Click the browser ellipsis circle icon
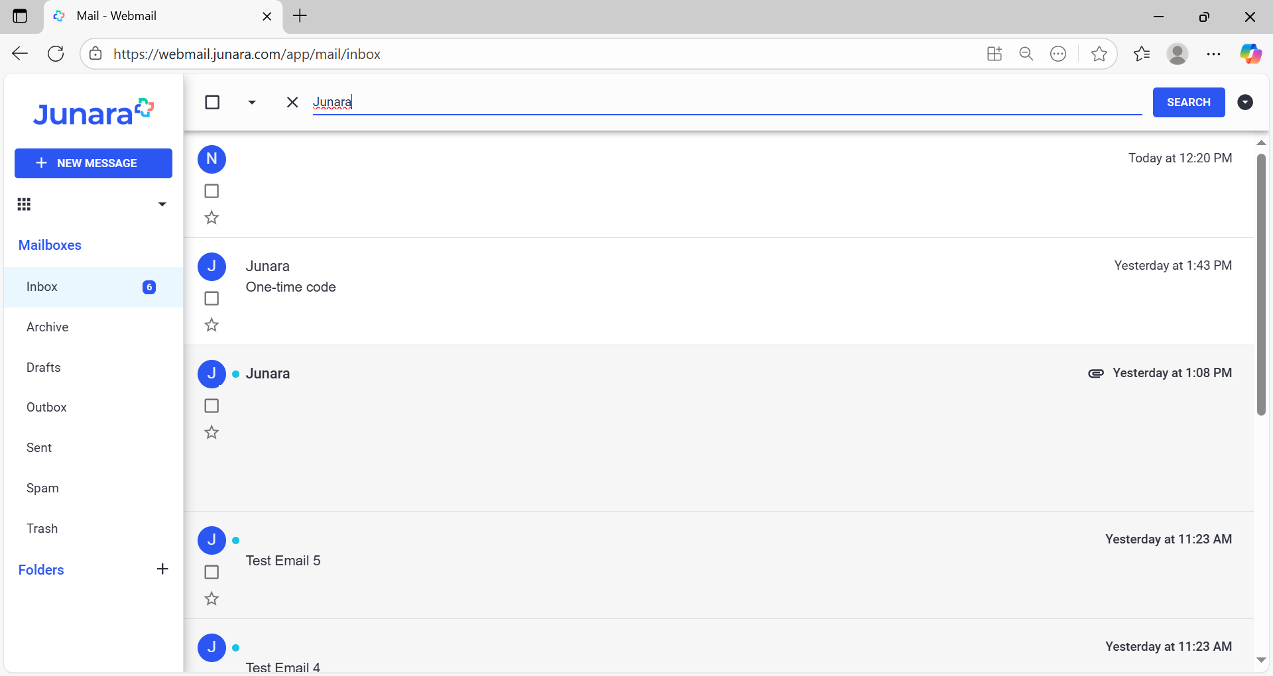Viewport: 1273px width, 676px height. 1058,54
